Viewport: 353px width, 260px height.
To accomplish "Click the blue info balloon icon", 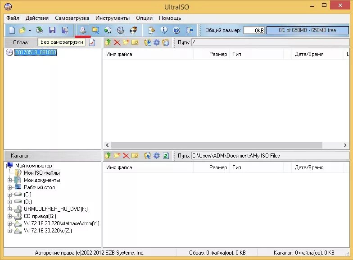I will click(x=164, y=30).
